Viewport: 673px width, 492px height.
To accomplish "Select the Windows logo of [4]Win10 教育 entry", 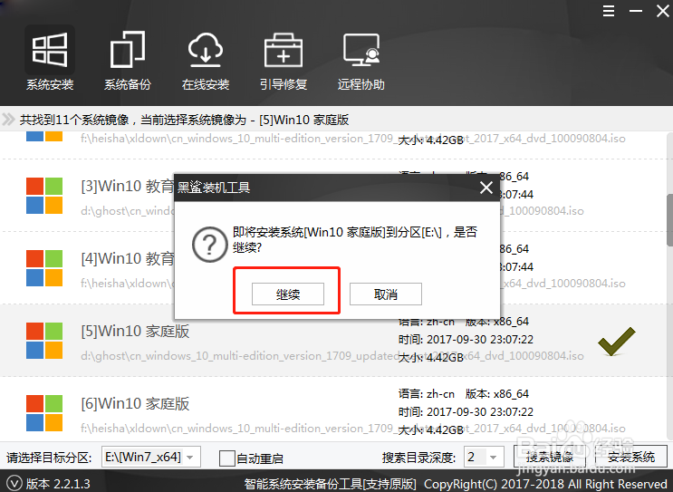I will point(44,268).
